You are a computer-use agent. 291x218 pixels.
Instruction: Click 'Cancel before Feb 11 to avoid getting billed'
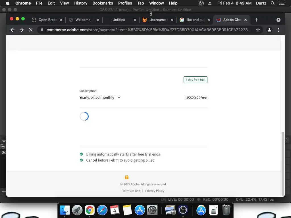tap(120, 160)
